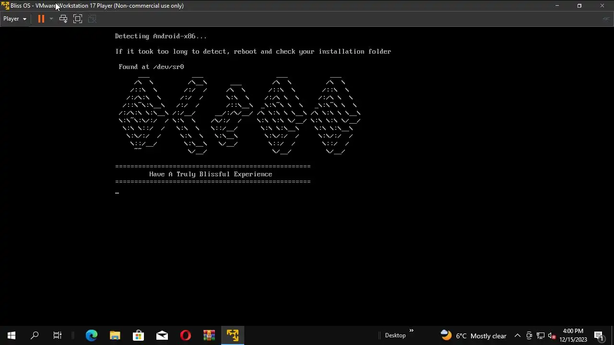Expand the power options dropdown arrow

tap(51, 19)
